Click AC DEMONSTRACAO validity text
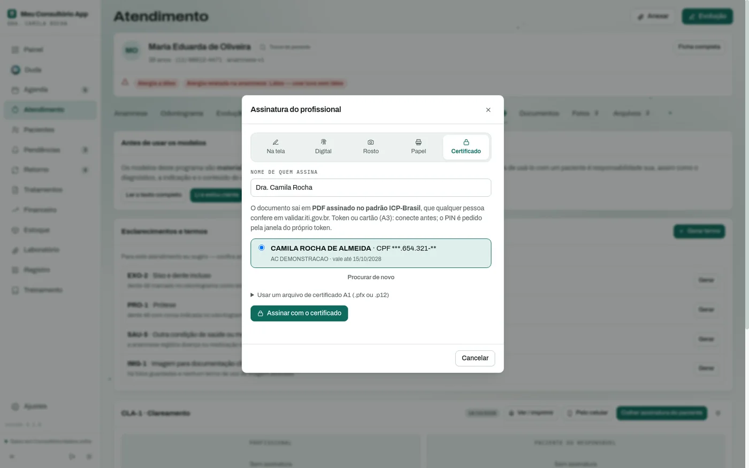This screenshot has width=749, height=468. (326, 259)
